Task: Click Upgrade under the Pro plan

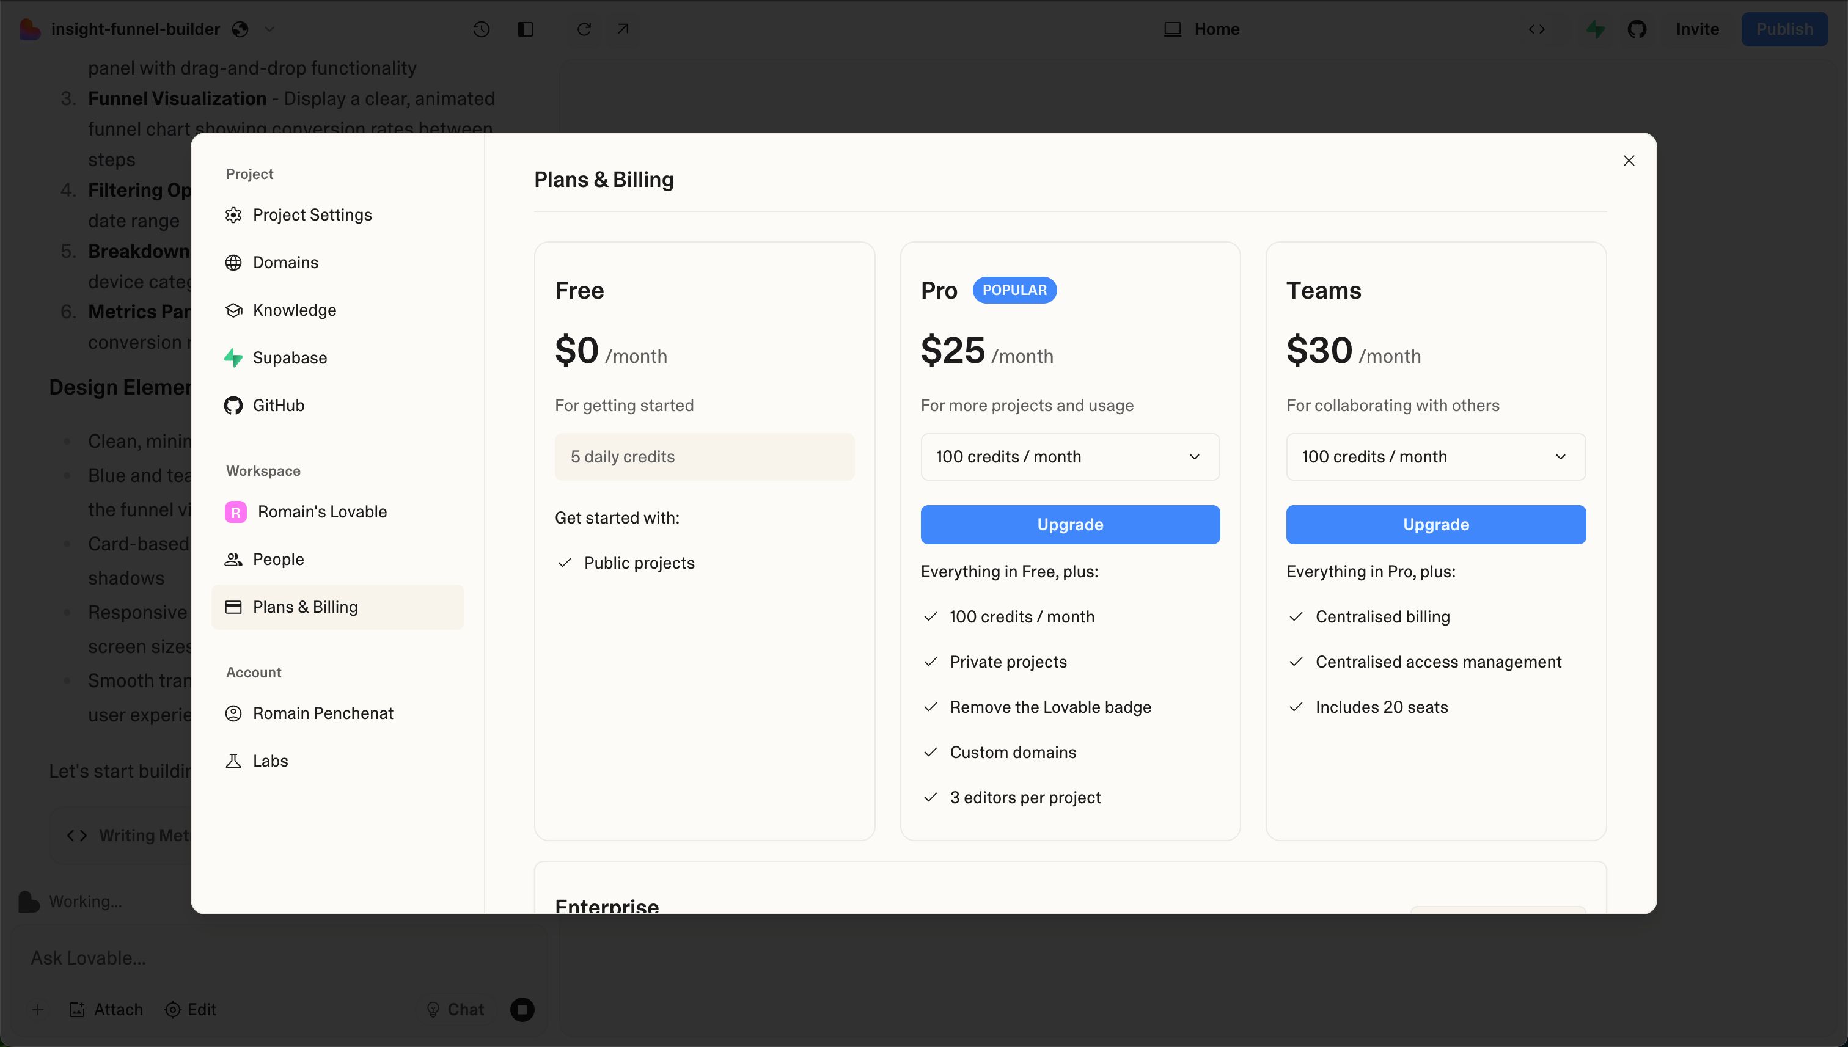Action: tap(1069, 524)
